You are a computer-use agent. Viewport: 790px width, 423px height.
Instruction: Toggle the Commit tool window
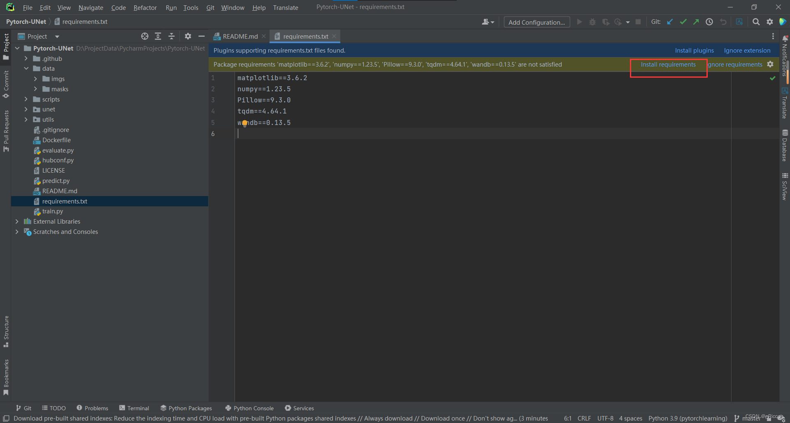[6, 84]
